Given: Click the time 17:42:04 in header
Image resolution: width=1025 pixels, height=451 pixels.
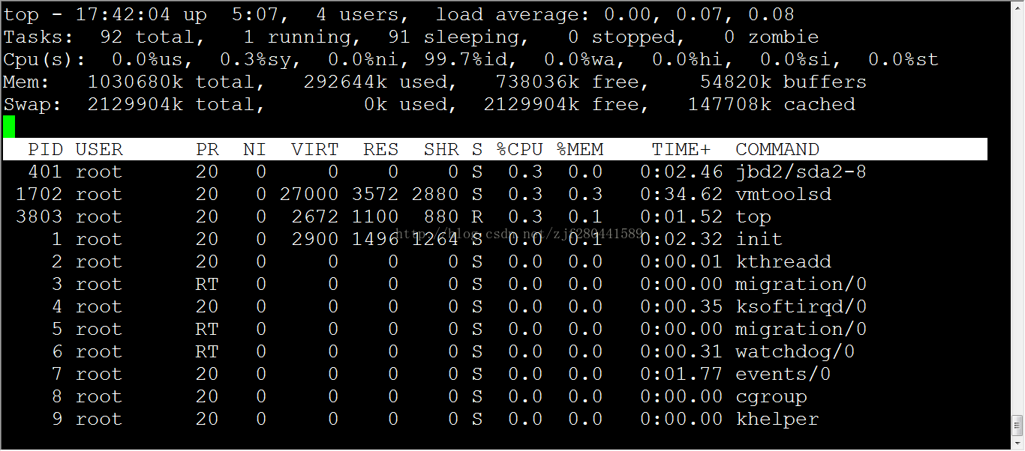Looking at the screenshot, I should [123, 14].
